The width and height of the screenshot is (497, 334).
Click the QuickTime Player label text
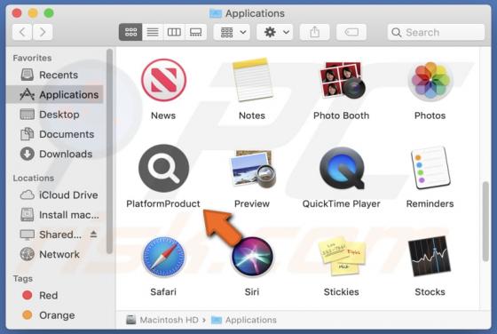click(x=342, y=203)
